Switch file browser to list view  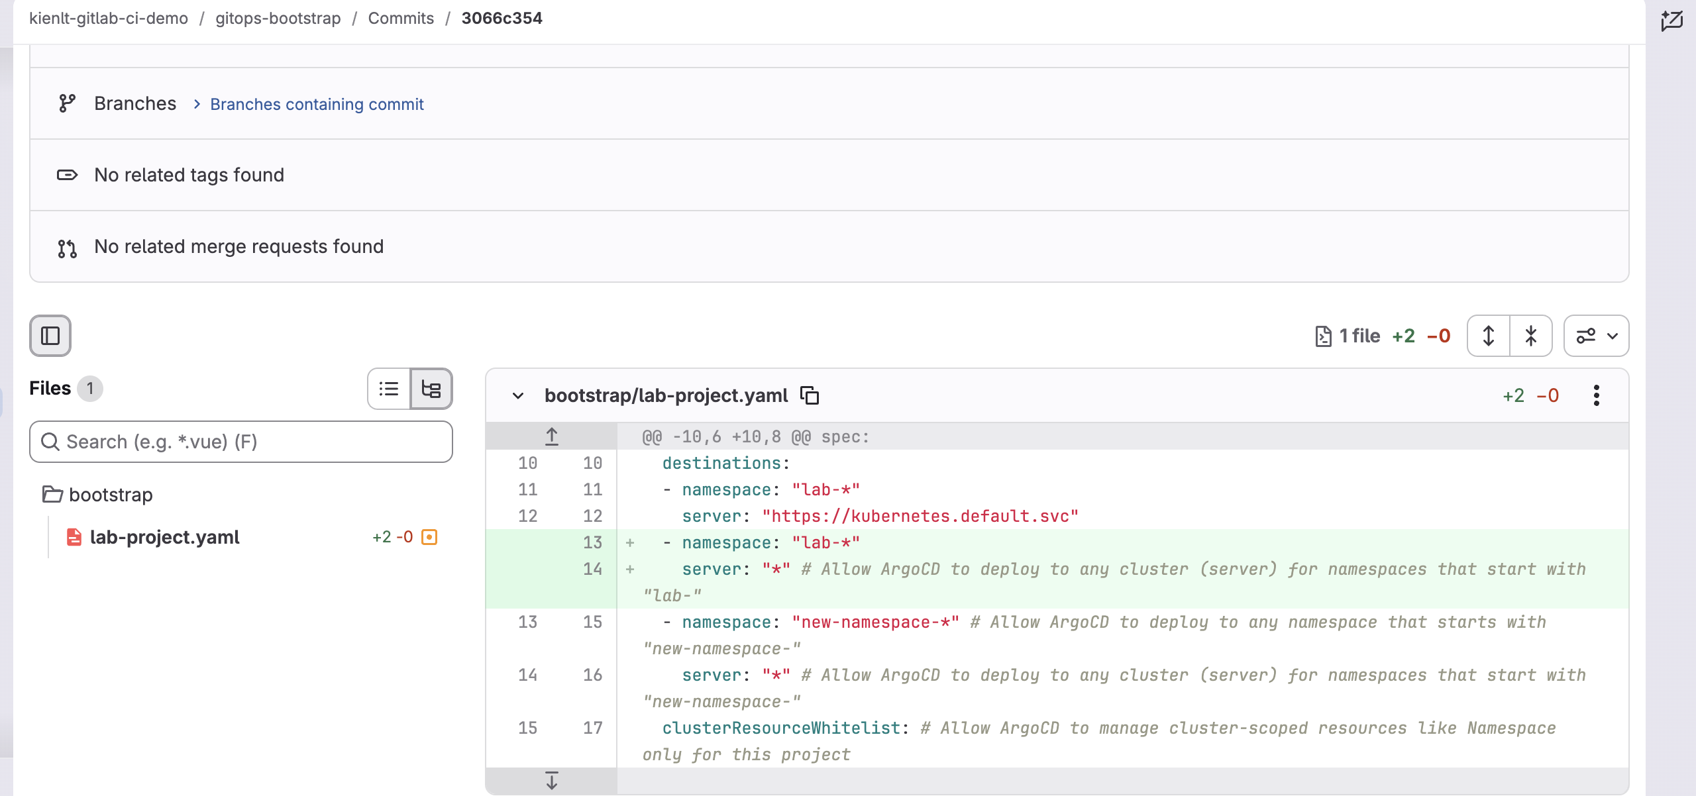pos(389,389)
